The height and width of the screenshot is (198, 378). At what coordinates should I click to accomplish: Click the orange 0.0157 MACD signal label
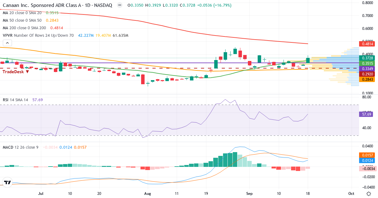367,155
